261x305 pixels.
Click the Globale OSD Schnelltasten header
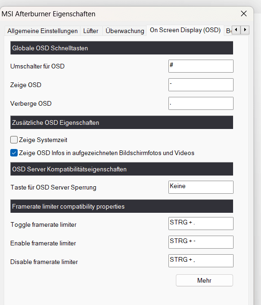(121, 48)
